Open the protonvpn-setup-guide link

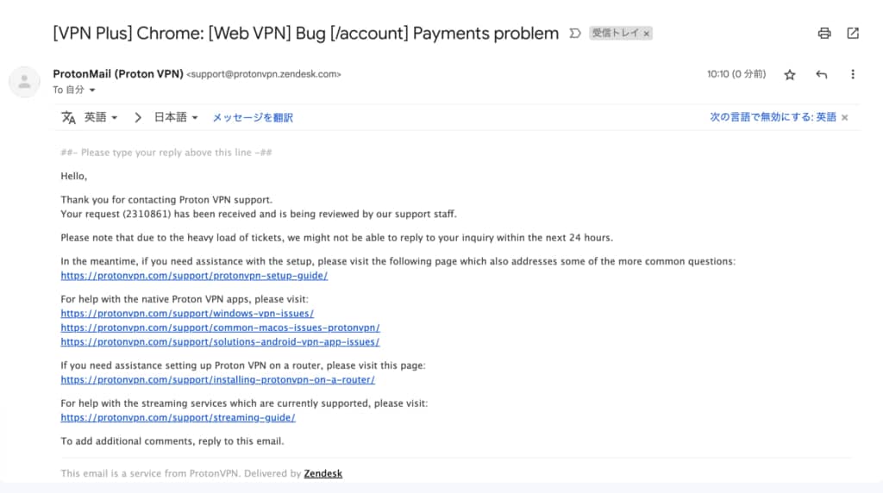[x=194, y=276]
